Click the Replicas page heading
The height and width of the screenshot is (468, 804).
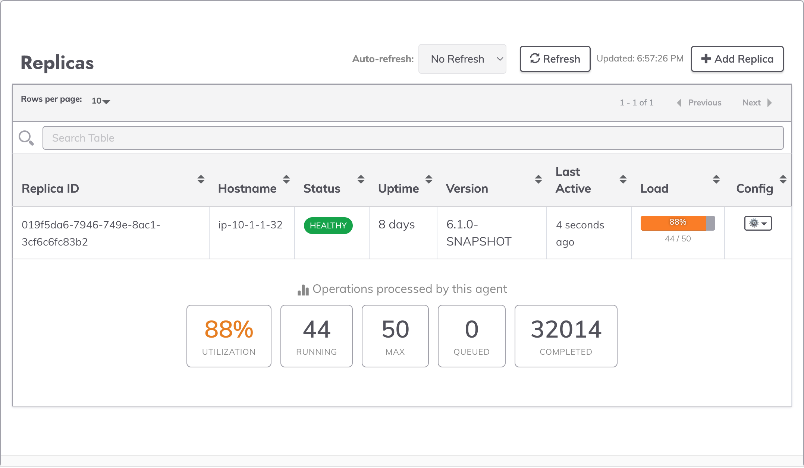coord(57,63)
